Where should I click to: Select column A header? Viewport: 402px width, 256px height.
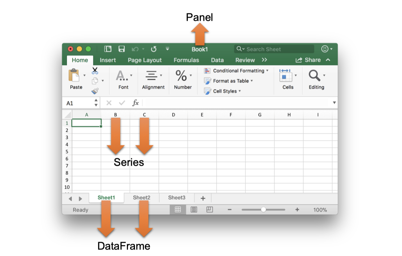(87, 115)
